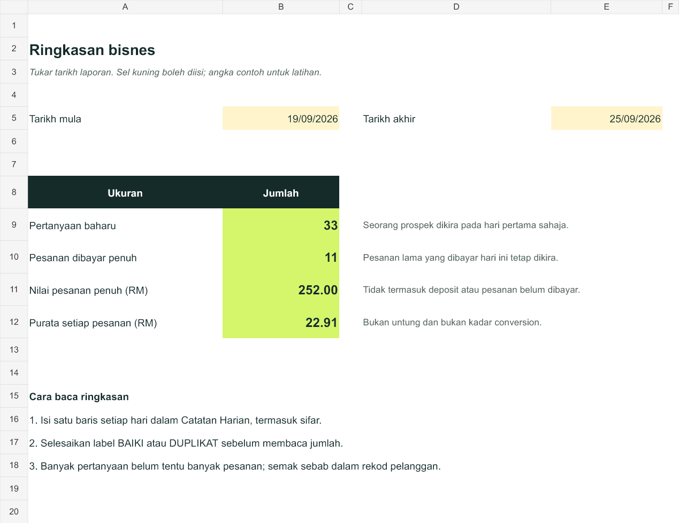Click the 'Tarikh mula' label
This screenshot has height=523, width=679.
55,119
